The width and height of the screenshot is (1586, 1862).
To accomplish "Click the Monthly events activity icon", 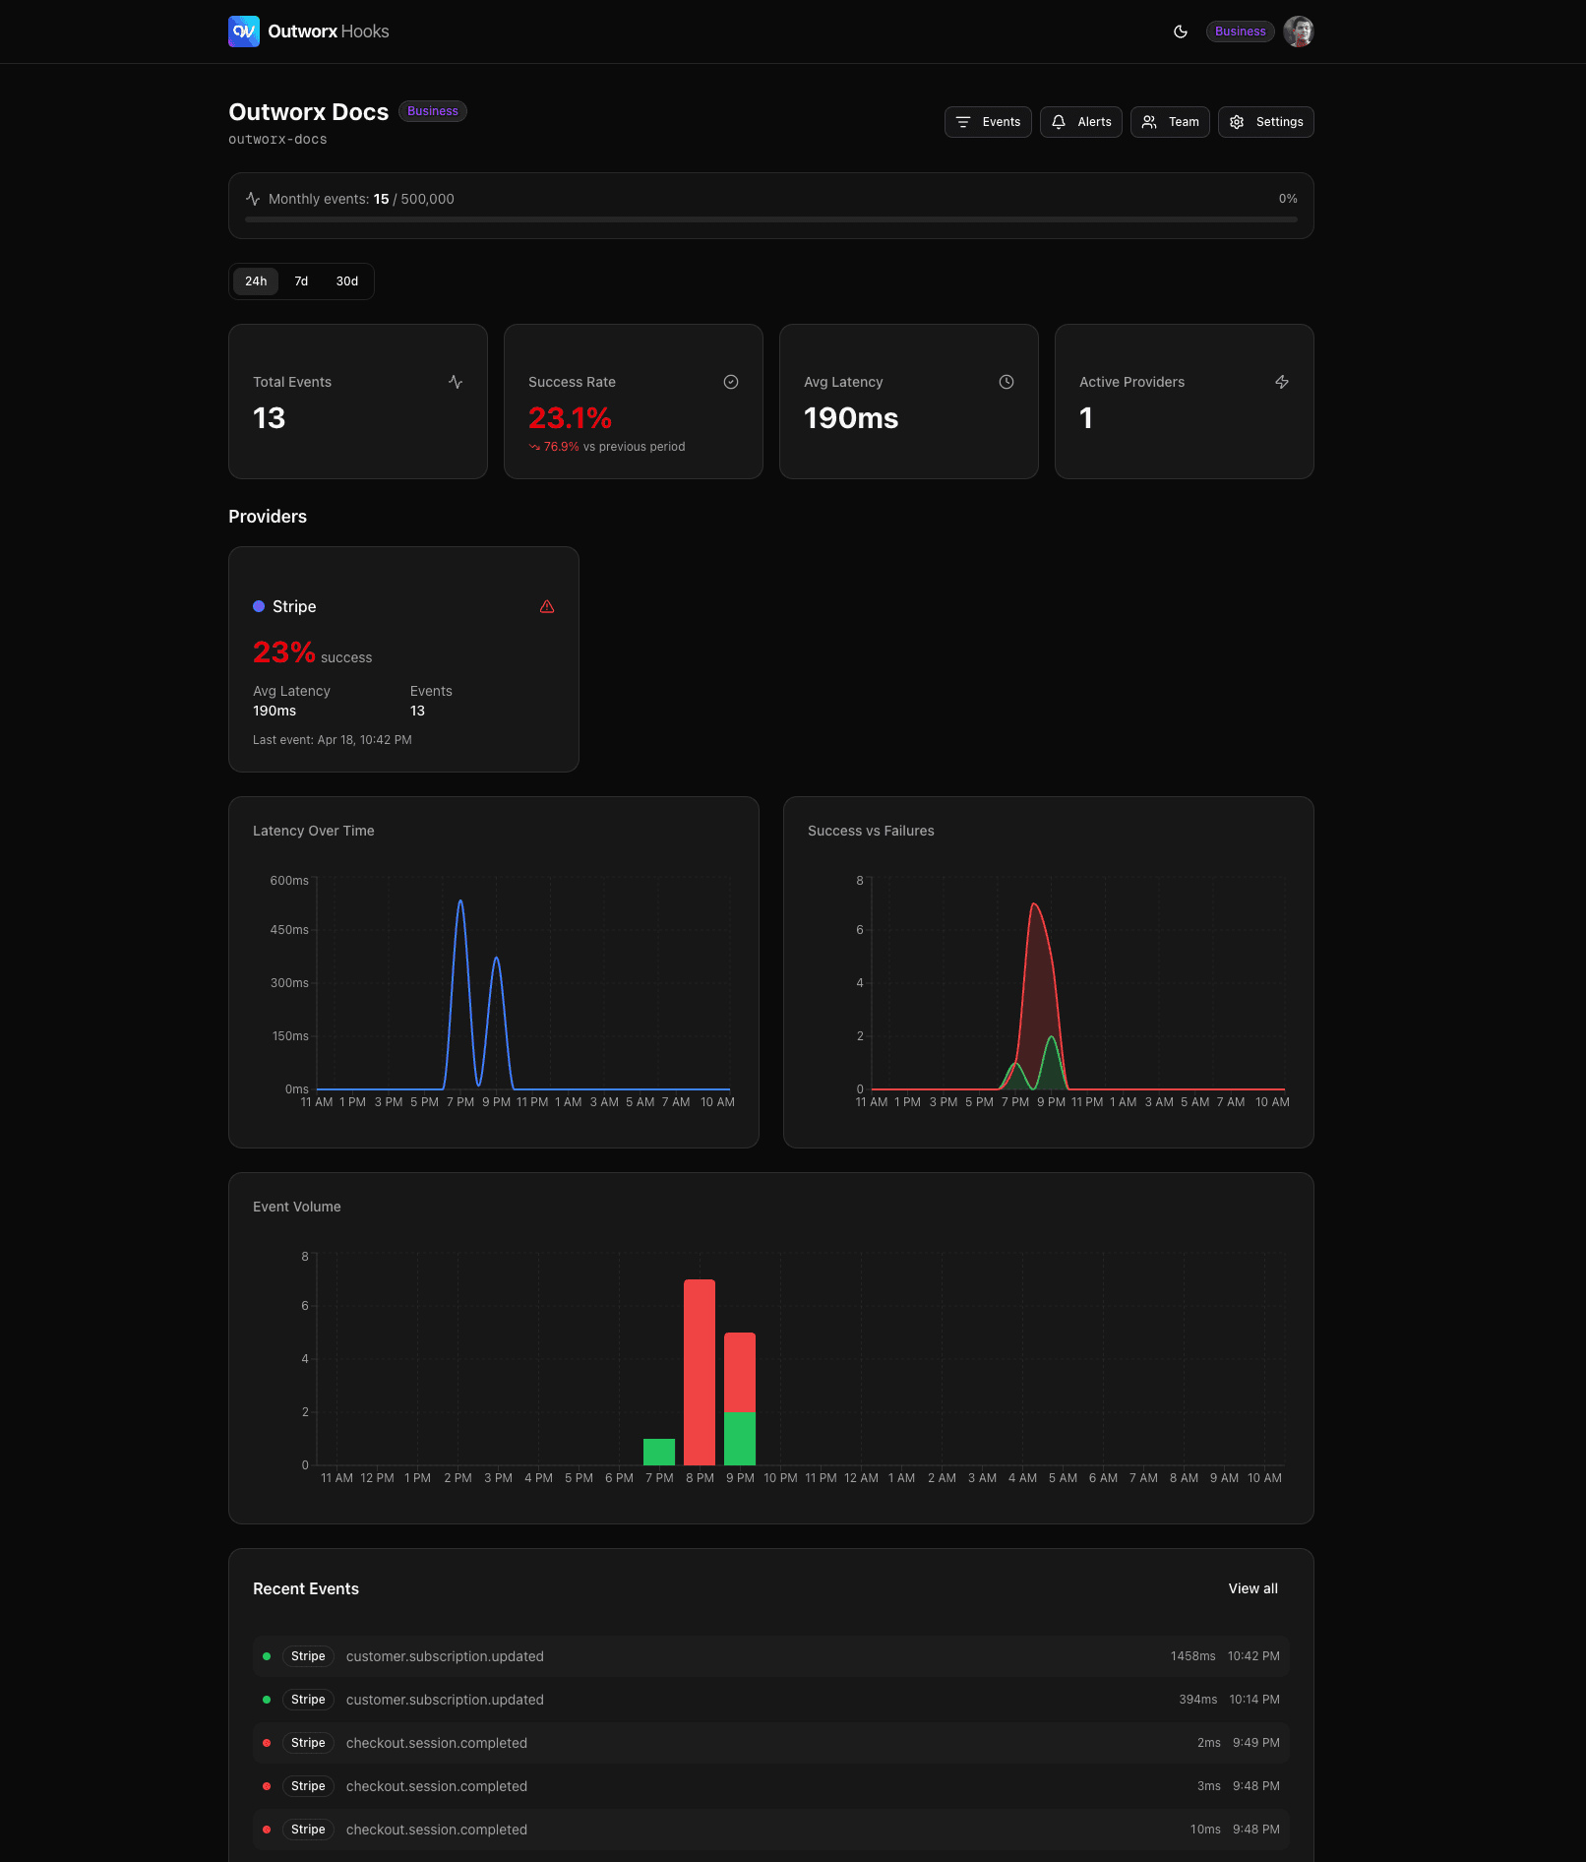I will tap(253, 199).
